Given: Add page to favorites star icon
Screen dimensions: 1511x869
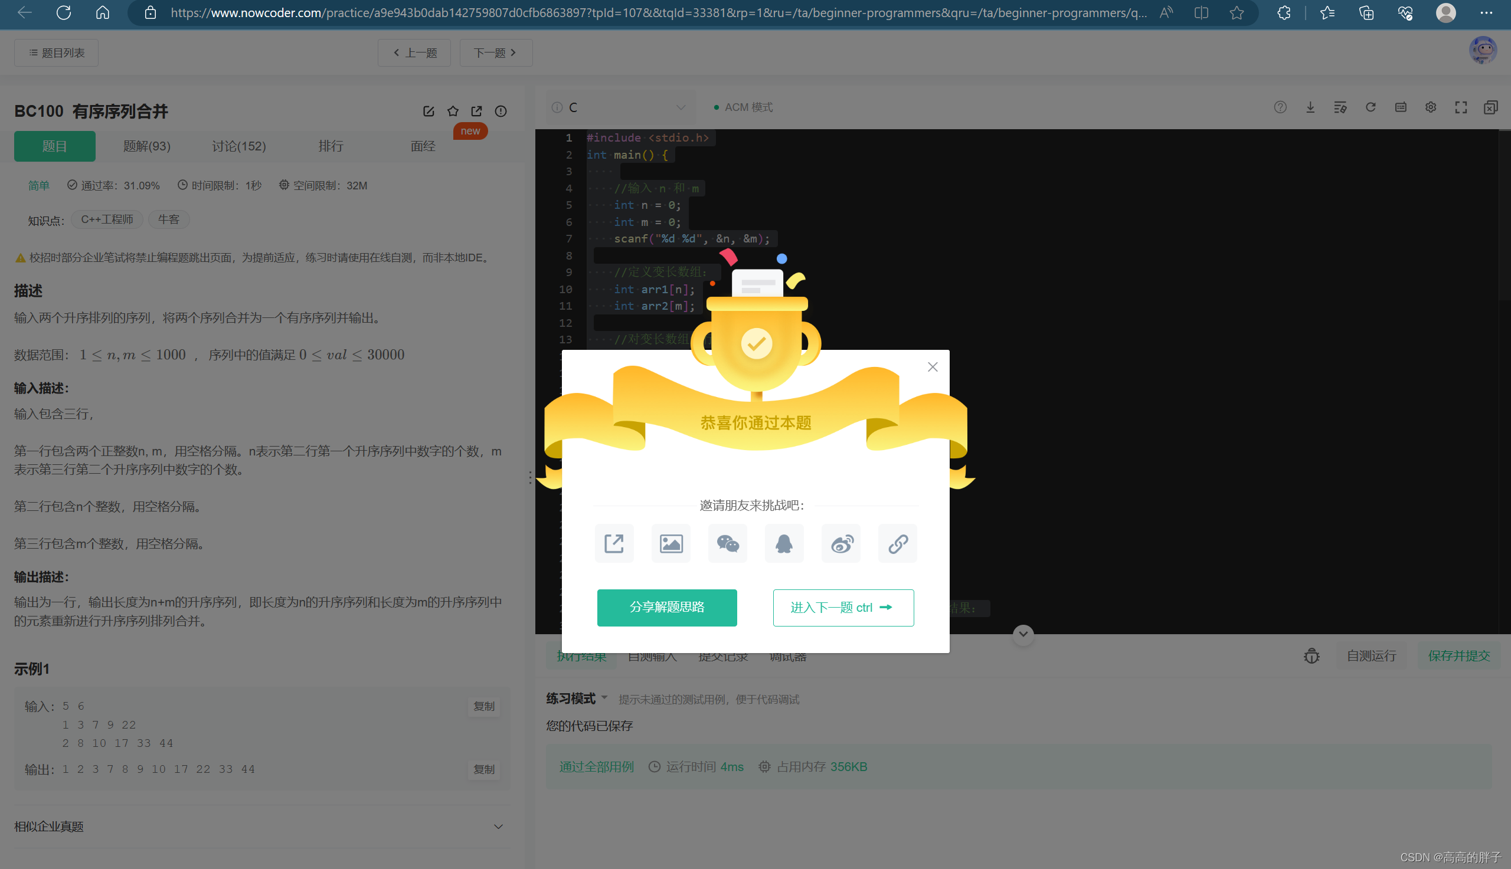Looking at the screenshot, I should [x=1237, y=12].
